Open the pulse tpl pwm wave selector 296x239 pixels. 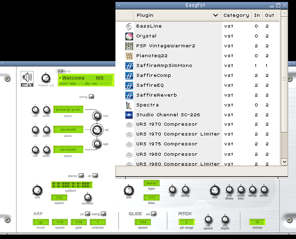68,109
